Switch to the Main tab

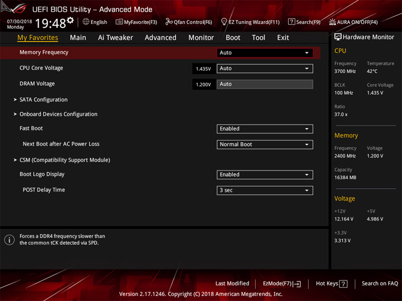click(x=78, y=38)
